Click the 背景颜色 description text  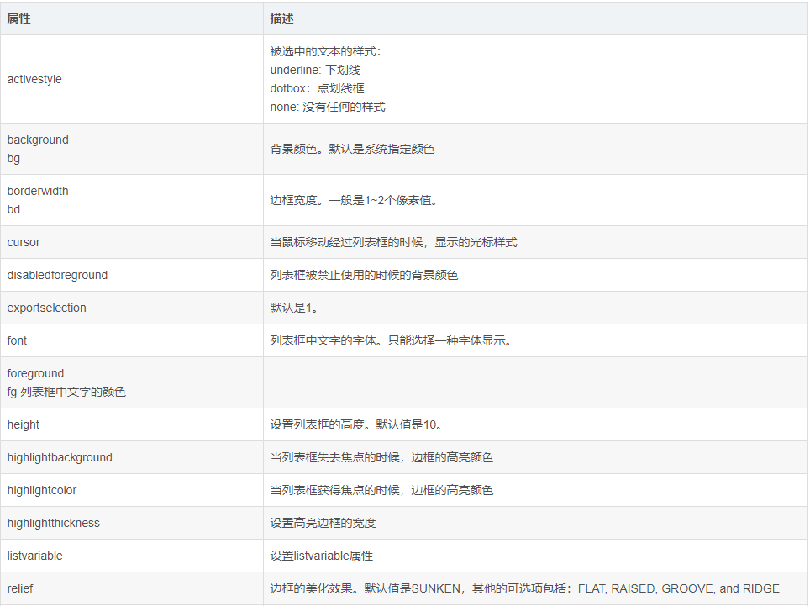point(352,149)
